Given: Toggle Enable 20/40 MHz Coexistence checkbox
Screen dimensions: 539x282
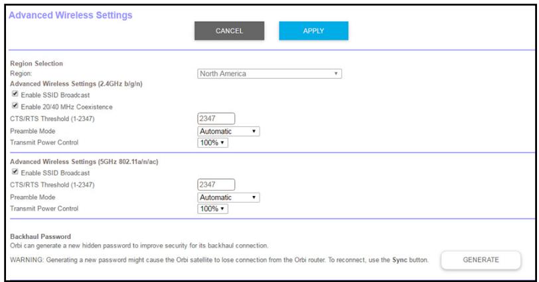Looking at the screenshot, I should point(15,105).
